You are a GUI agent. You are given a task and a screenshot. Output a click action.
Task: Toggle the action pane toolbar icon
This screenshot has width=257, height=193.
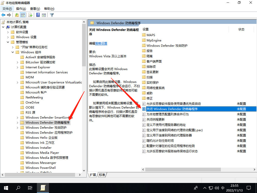click(44, 15)
